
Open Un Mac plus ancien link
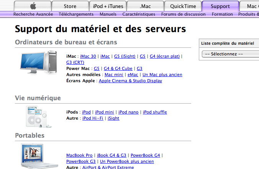click(162, 75)
